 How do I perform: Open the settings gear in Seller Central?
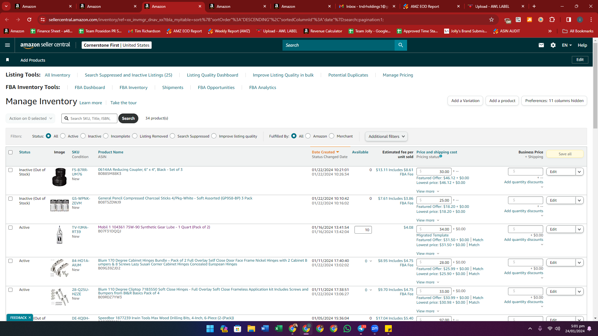pos(553,45)
